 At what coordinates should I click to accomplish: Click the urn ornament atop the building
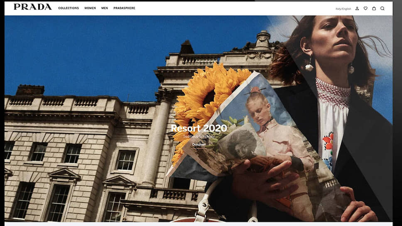click(x=263, y=40)
